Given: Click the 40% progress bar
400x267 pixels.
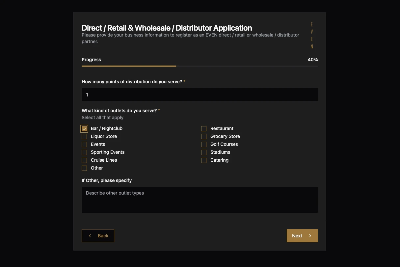Looking at the screenshot, I should pos(200,66).
